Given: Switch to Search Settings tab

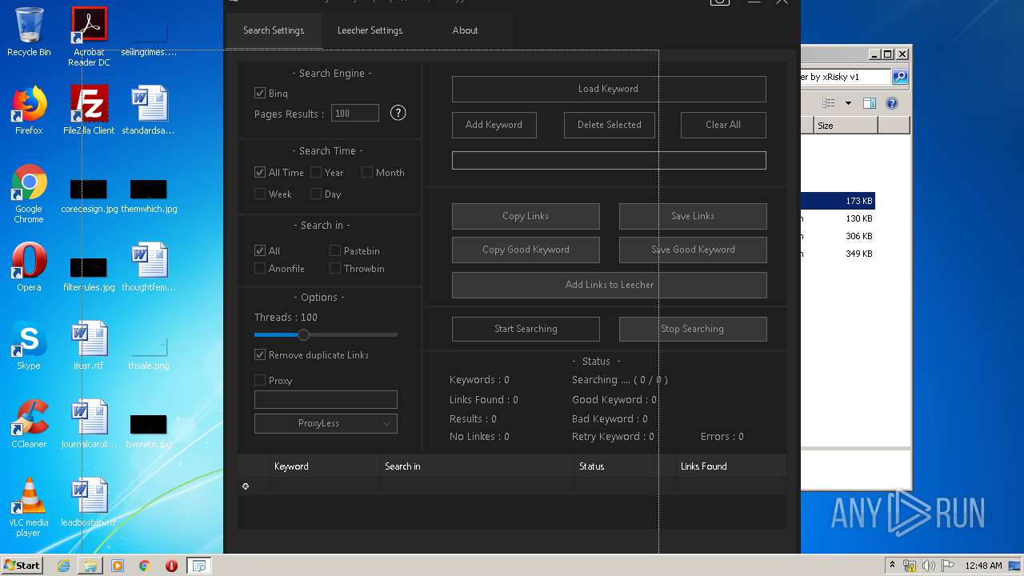Looking at the screenshot, I should 274,30.
